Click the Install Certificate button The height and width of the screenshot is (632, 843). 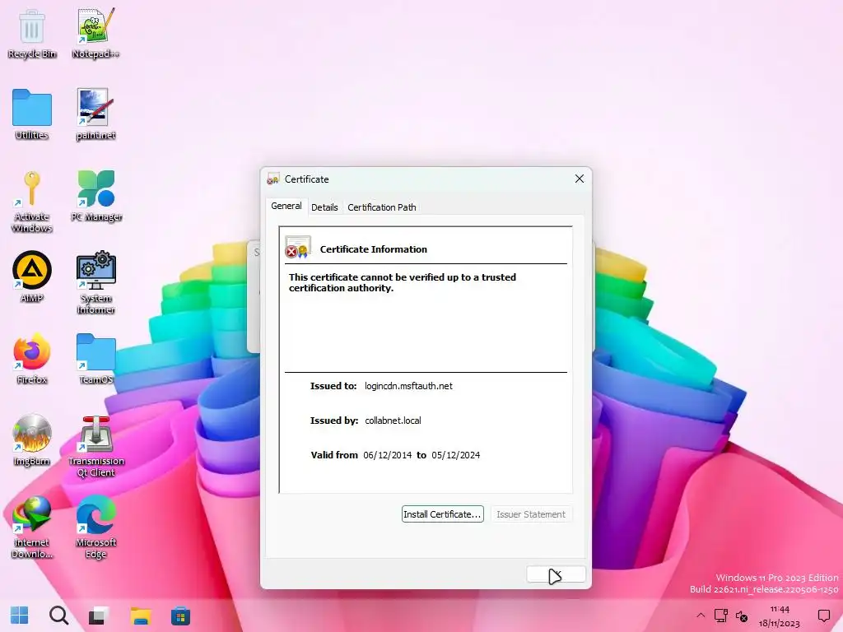pos(442,513)
